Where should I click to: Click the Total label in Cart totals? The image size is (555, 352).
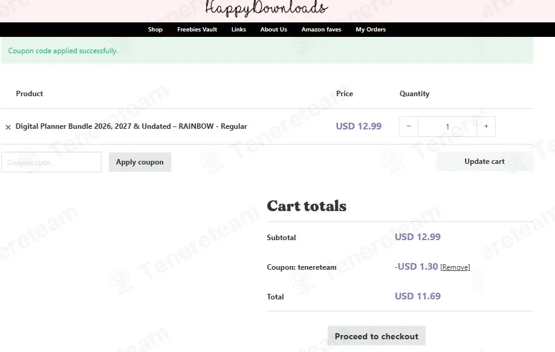pyautogui.click(x=275, y=297)
